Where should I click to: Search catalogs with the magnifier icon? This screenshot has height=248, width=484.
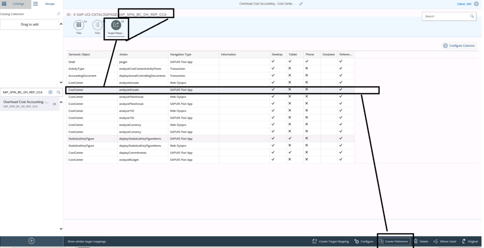pos(58,92)
